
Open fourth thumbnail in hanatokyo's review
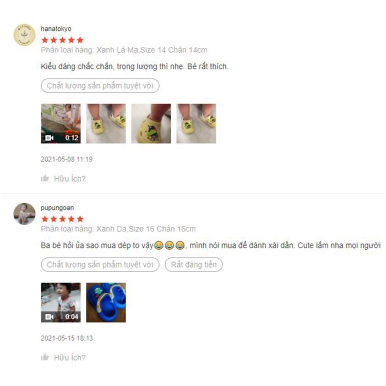click(x=196, y=123)
